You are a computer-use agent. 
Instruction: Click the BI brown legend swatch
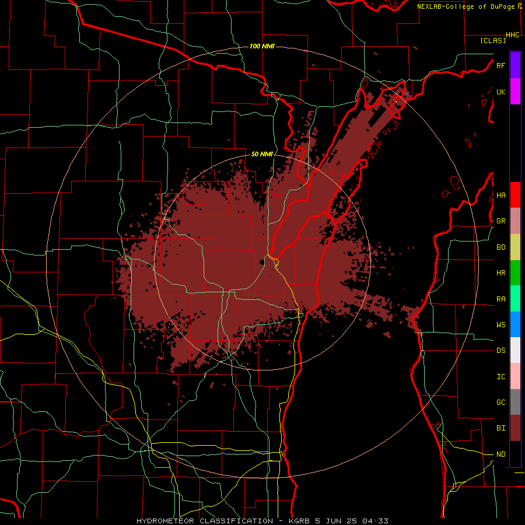click(x=515, y=428)
